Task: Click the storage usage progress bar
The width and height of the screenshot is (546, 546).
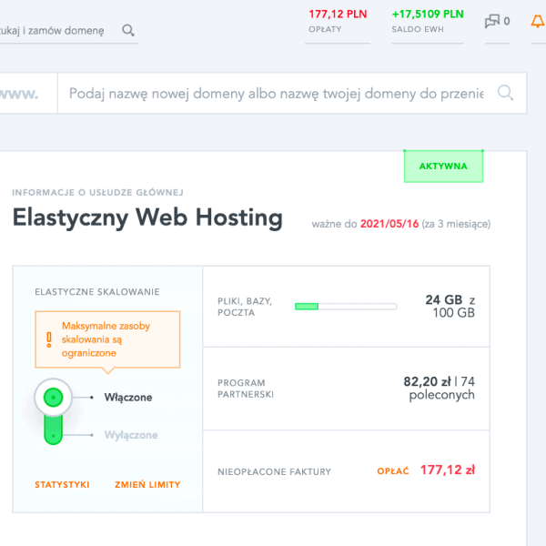Action: pos(346,307)
